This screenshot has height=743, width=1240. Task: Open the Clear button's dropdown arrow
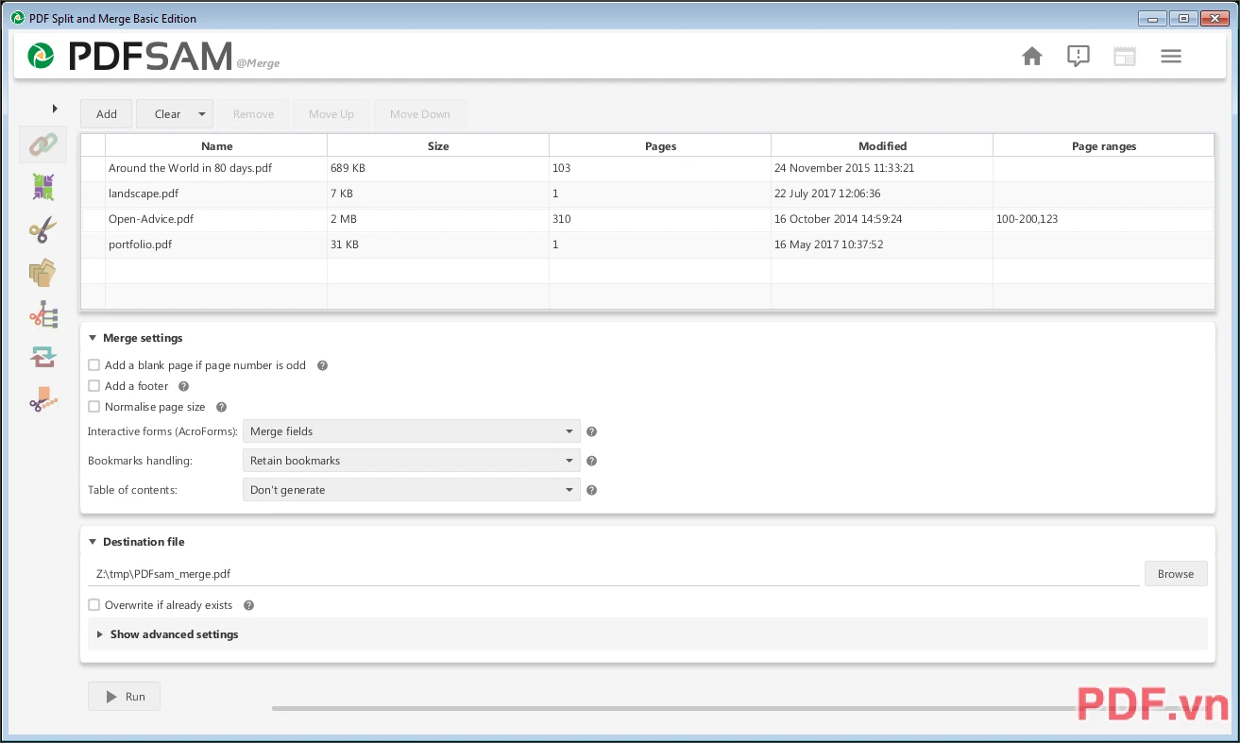tap(202, 114)
